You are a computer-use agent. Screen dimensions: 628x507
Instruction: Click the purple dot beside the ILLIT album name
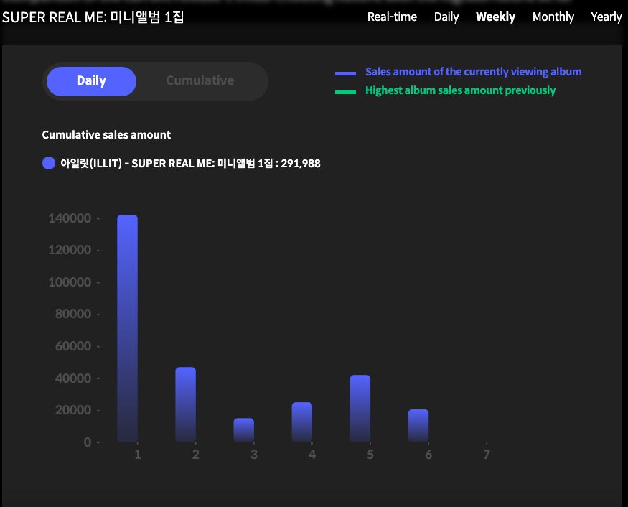[x=47, y=163]
